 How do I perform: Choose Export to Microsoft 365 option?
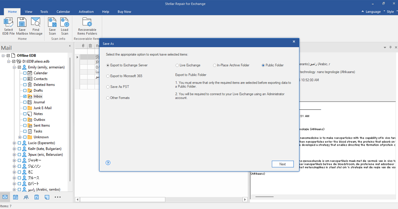[x=124, y=76]
